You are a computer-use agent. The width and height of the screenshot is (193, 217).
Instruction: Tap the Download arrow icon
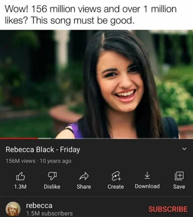[147, 175]
